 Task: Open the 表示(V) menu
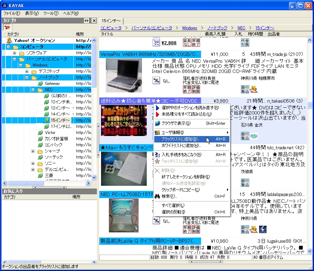[32, 13]
